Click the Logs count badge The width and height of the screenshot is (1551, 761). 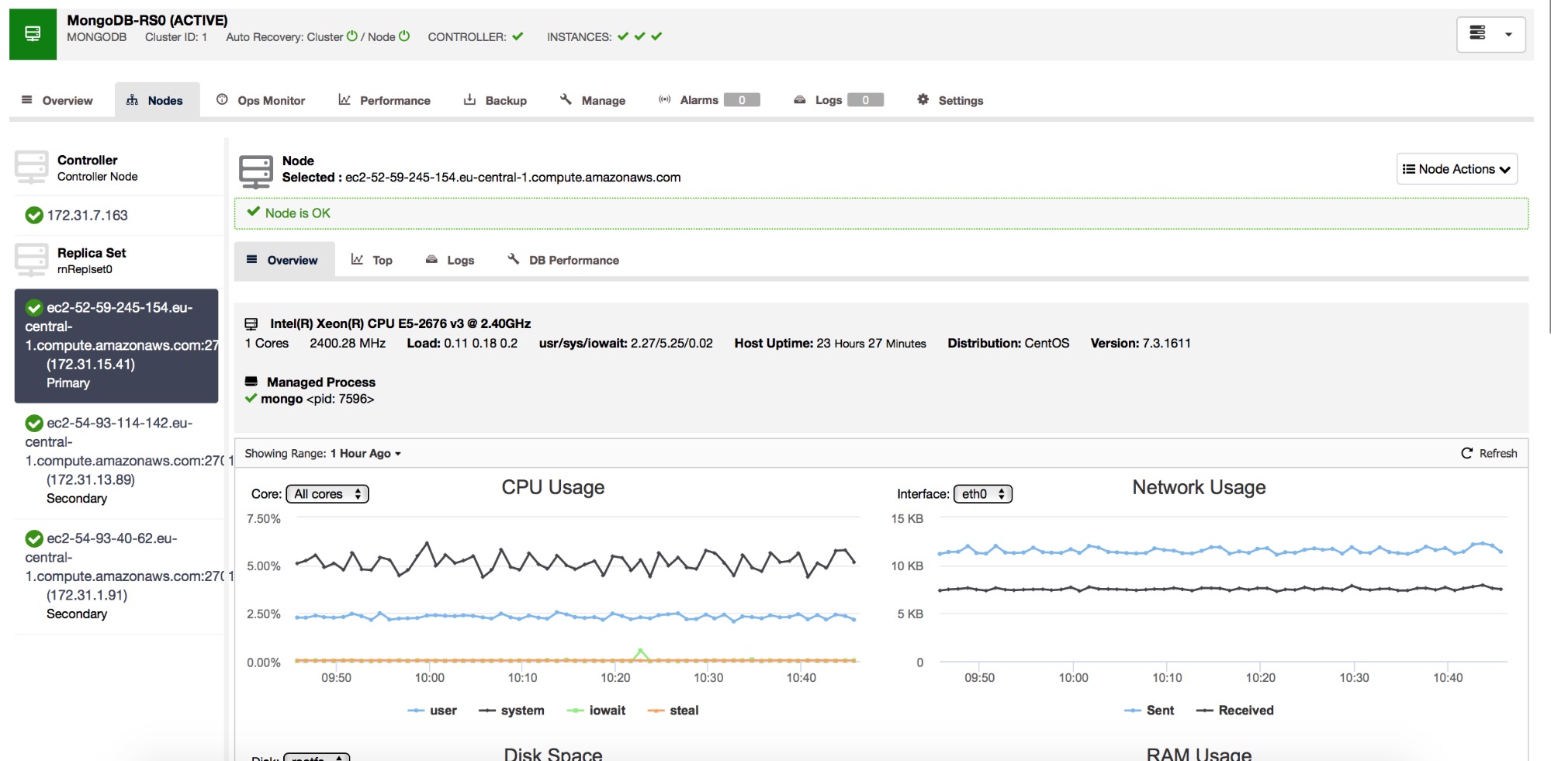pos(865,100)
